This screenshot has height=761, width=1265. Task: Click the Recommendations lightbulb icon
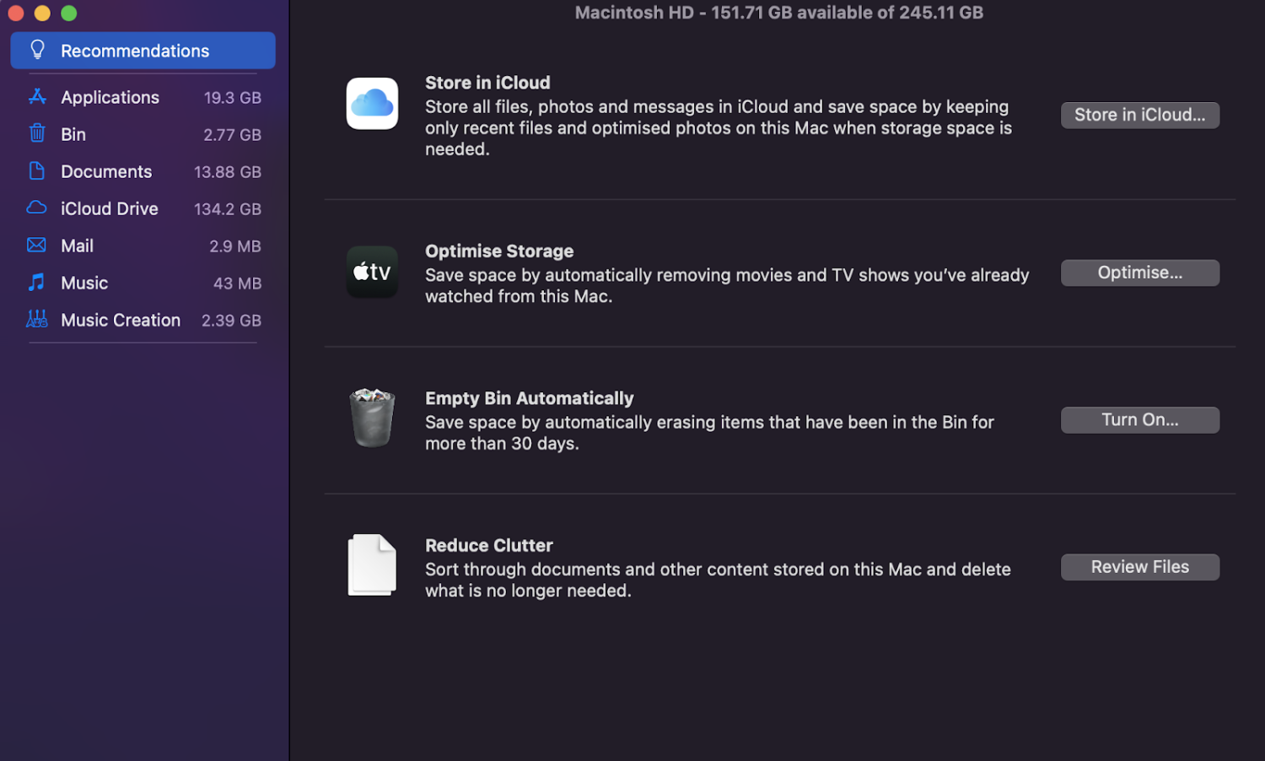coord(38,51)
